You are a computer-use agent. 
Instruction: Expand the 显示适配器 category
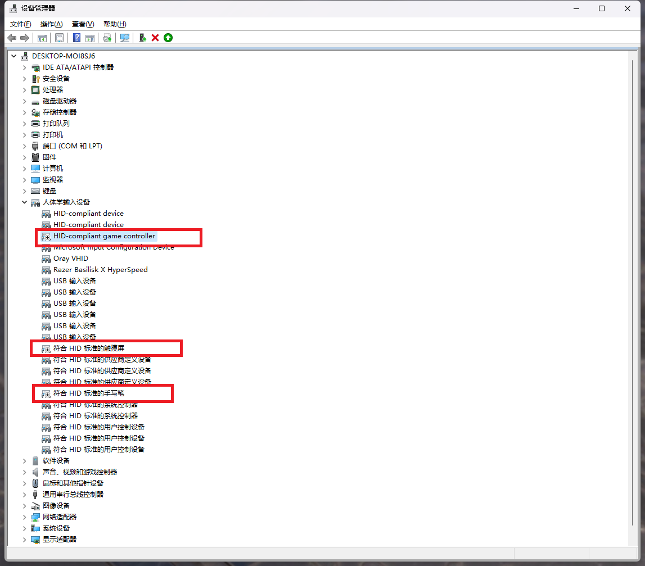[x=24, y=540]
